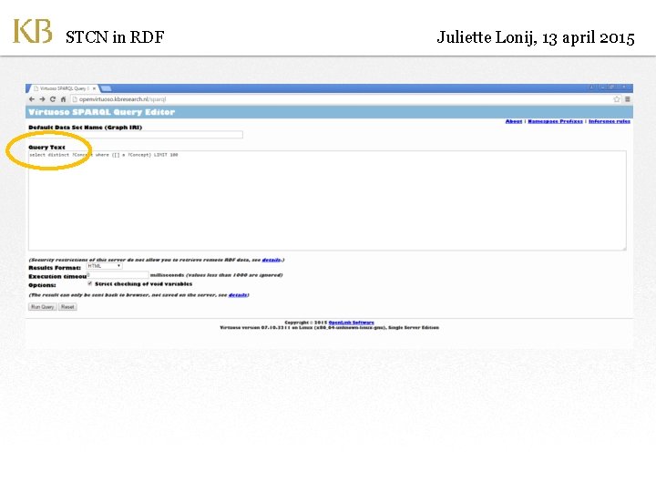Open the OpenLink Software link
656x492 pixels.
tap(351, 323)
